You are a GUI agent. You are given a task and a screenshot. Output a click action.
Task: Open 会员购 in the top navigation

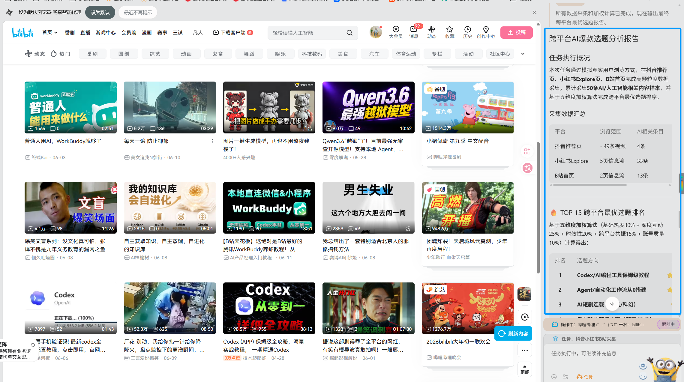pyautogui.click(x=129, y=32)
